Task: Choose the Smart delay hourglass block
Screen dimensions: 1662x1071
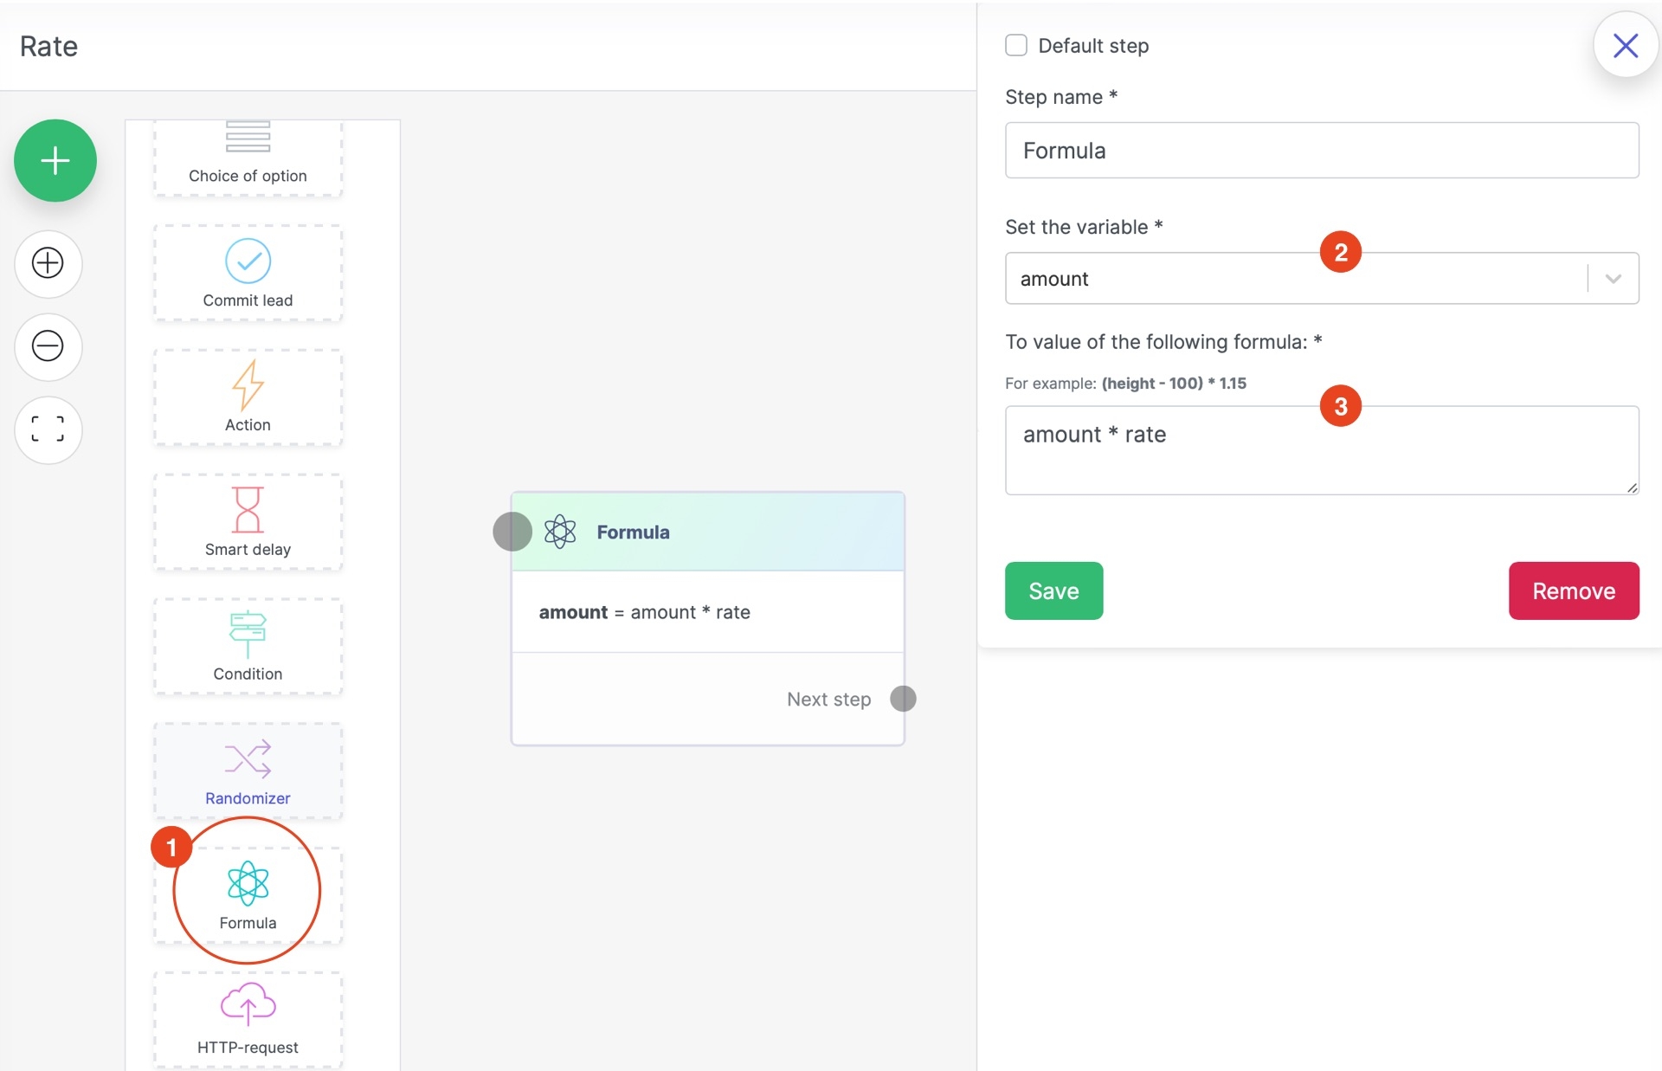Action: click(248, 521)
